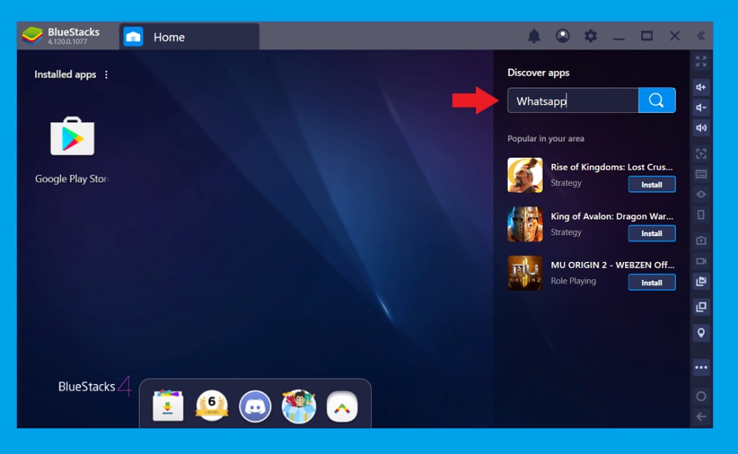Image resolution: width=738 pixels, height=454 pixels.
Task: Open the gift box character dock icon
Action: [x=298, y=406]
